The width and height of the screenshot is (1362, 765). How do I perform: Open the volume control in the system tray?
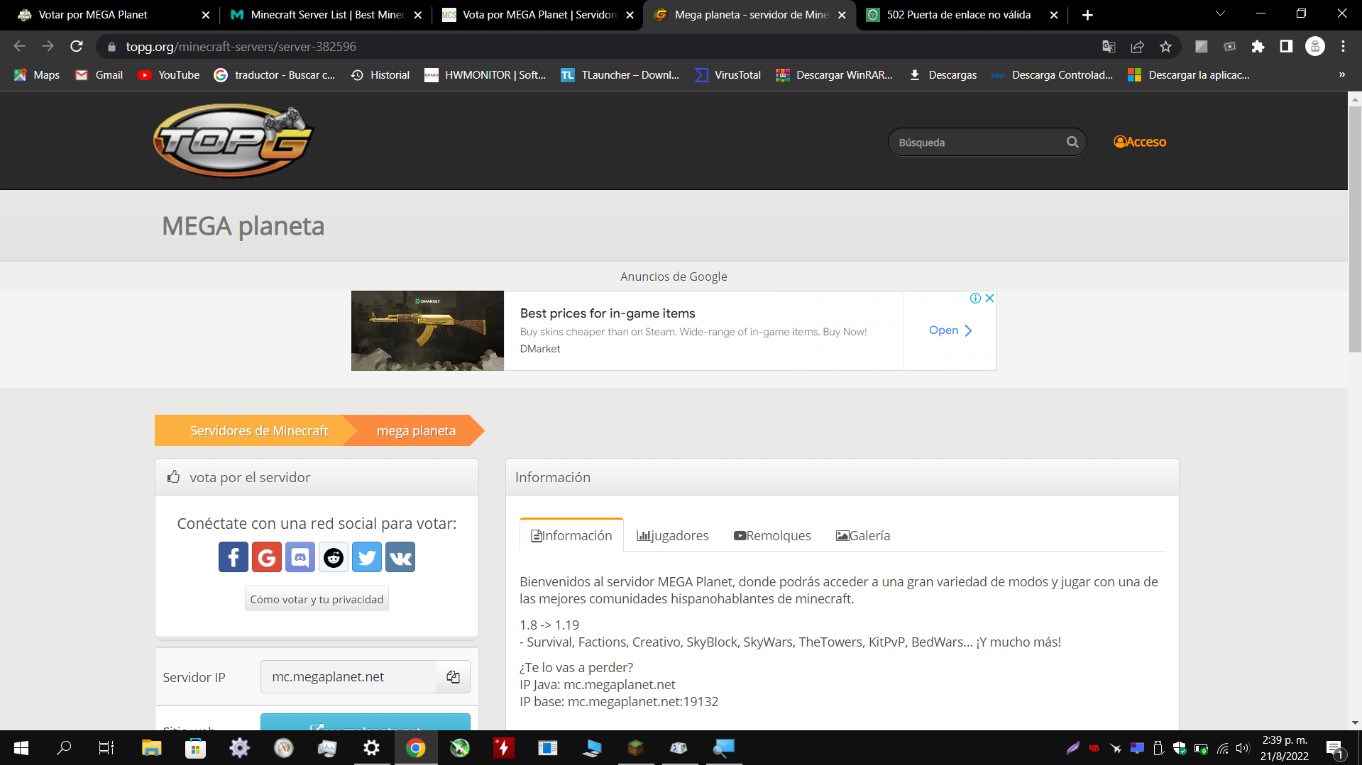[1242, 748]
